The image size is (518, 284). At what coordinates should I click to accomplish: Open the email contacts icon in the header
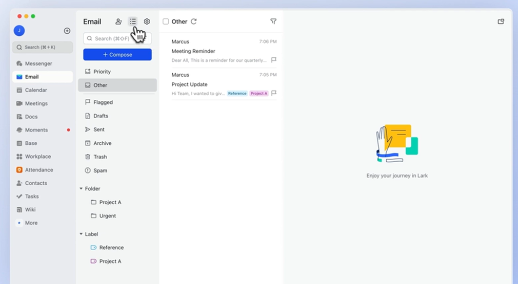(x=118, y=21)
